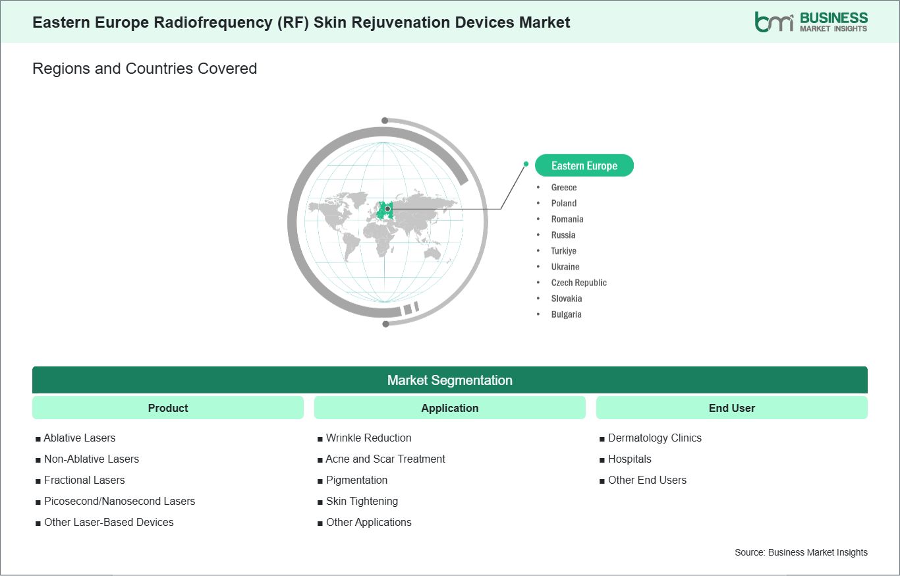Click the Business Market Insights logo
The width and height of the screenshot is (900, 576).
click(x=811, y=22)
